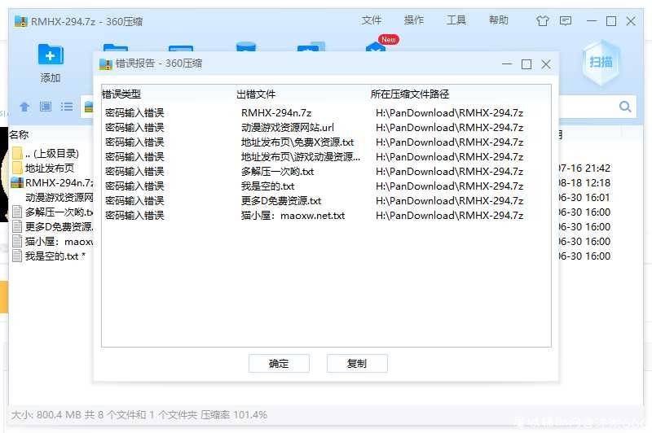Screen dimensions: 652x433
Task: Switch to list view icon
Action: [67, 107]
